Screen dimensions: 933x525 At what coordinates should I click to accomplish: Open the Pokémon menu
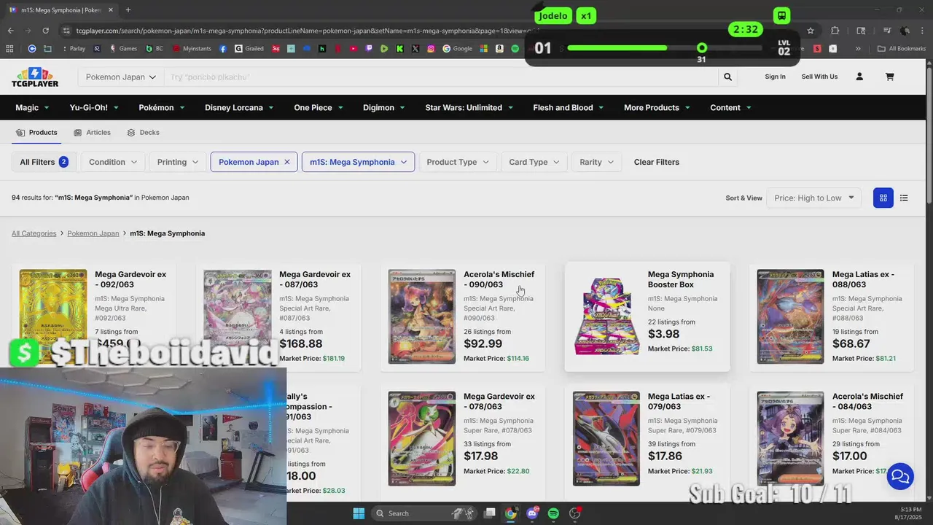162,107
